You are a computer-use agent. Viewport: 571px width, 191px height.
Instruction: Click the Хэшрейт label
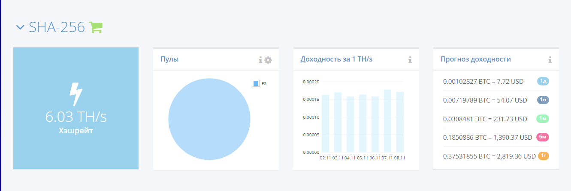(76, 131)
